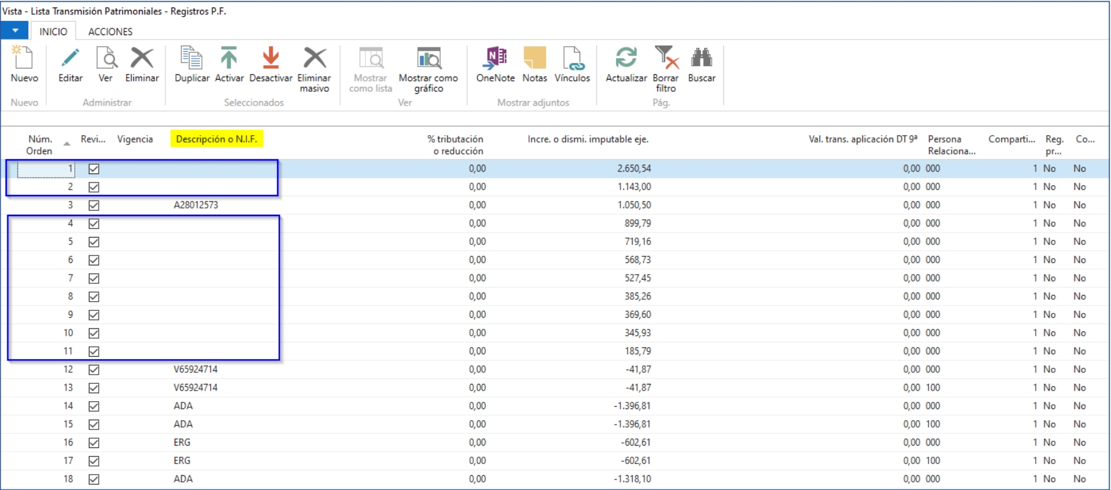Toggle Revisado checkbox in row 1
1111x490 pixels.
94,168
